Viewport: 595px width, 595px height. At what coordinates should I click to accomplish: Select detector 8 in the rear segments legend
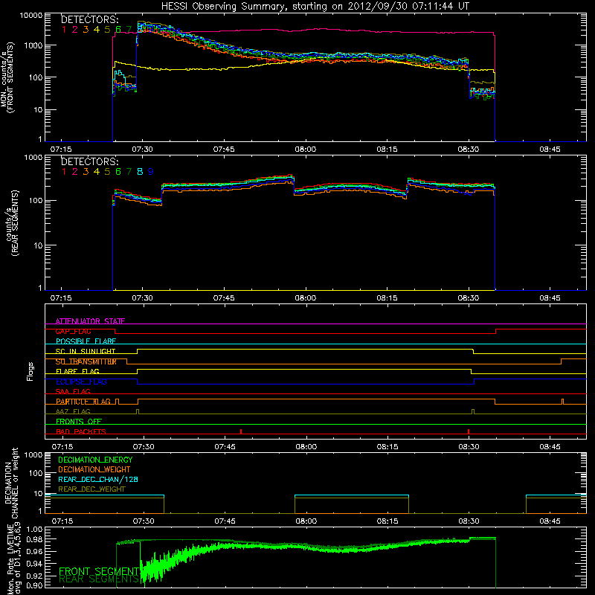click(140, 172)
